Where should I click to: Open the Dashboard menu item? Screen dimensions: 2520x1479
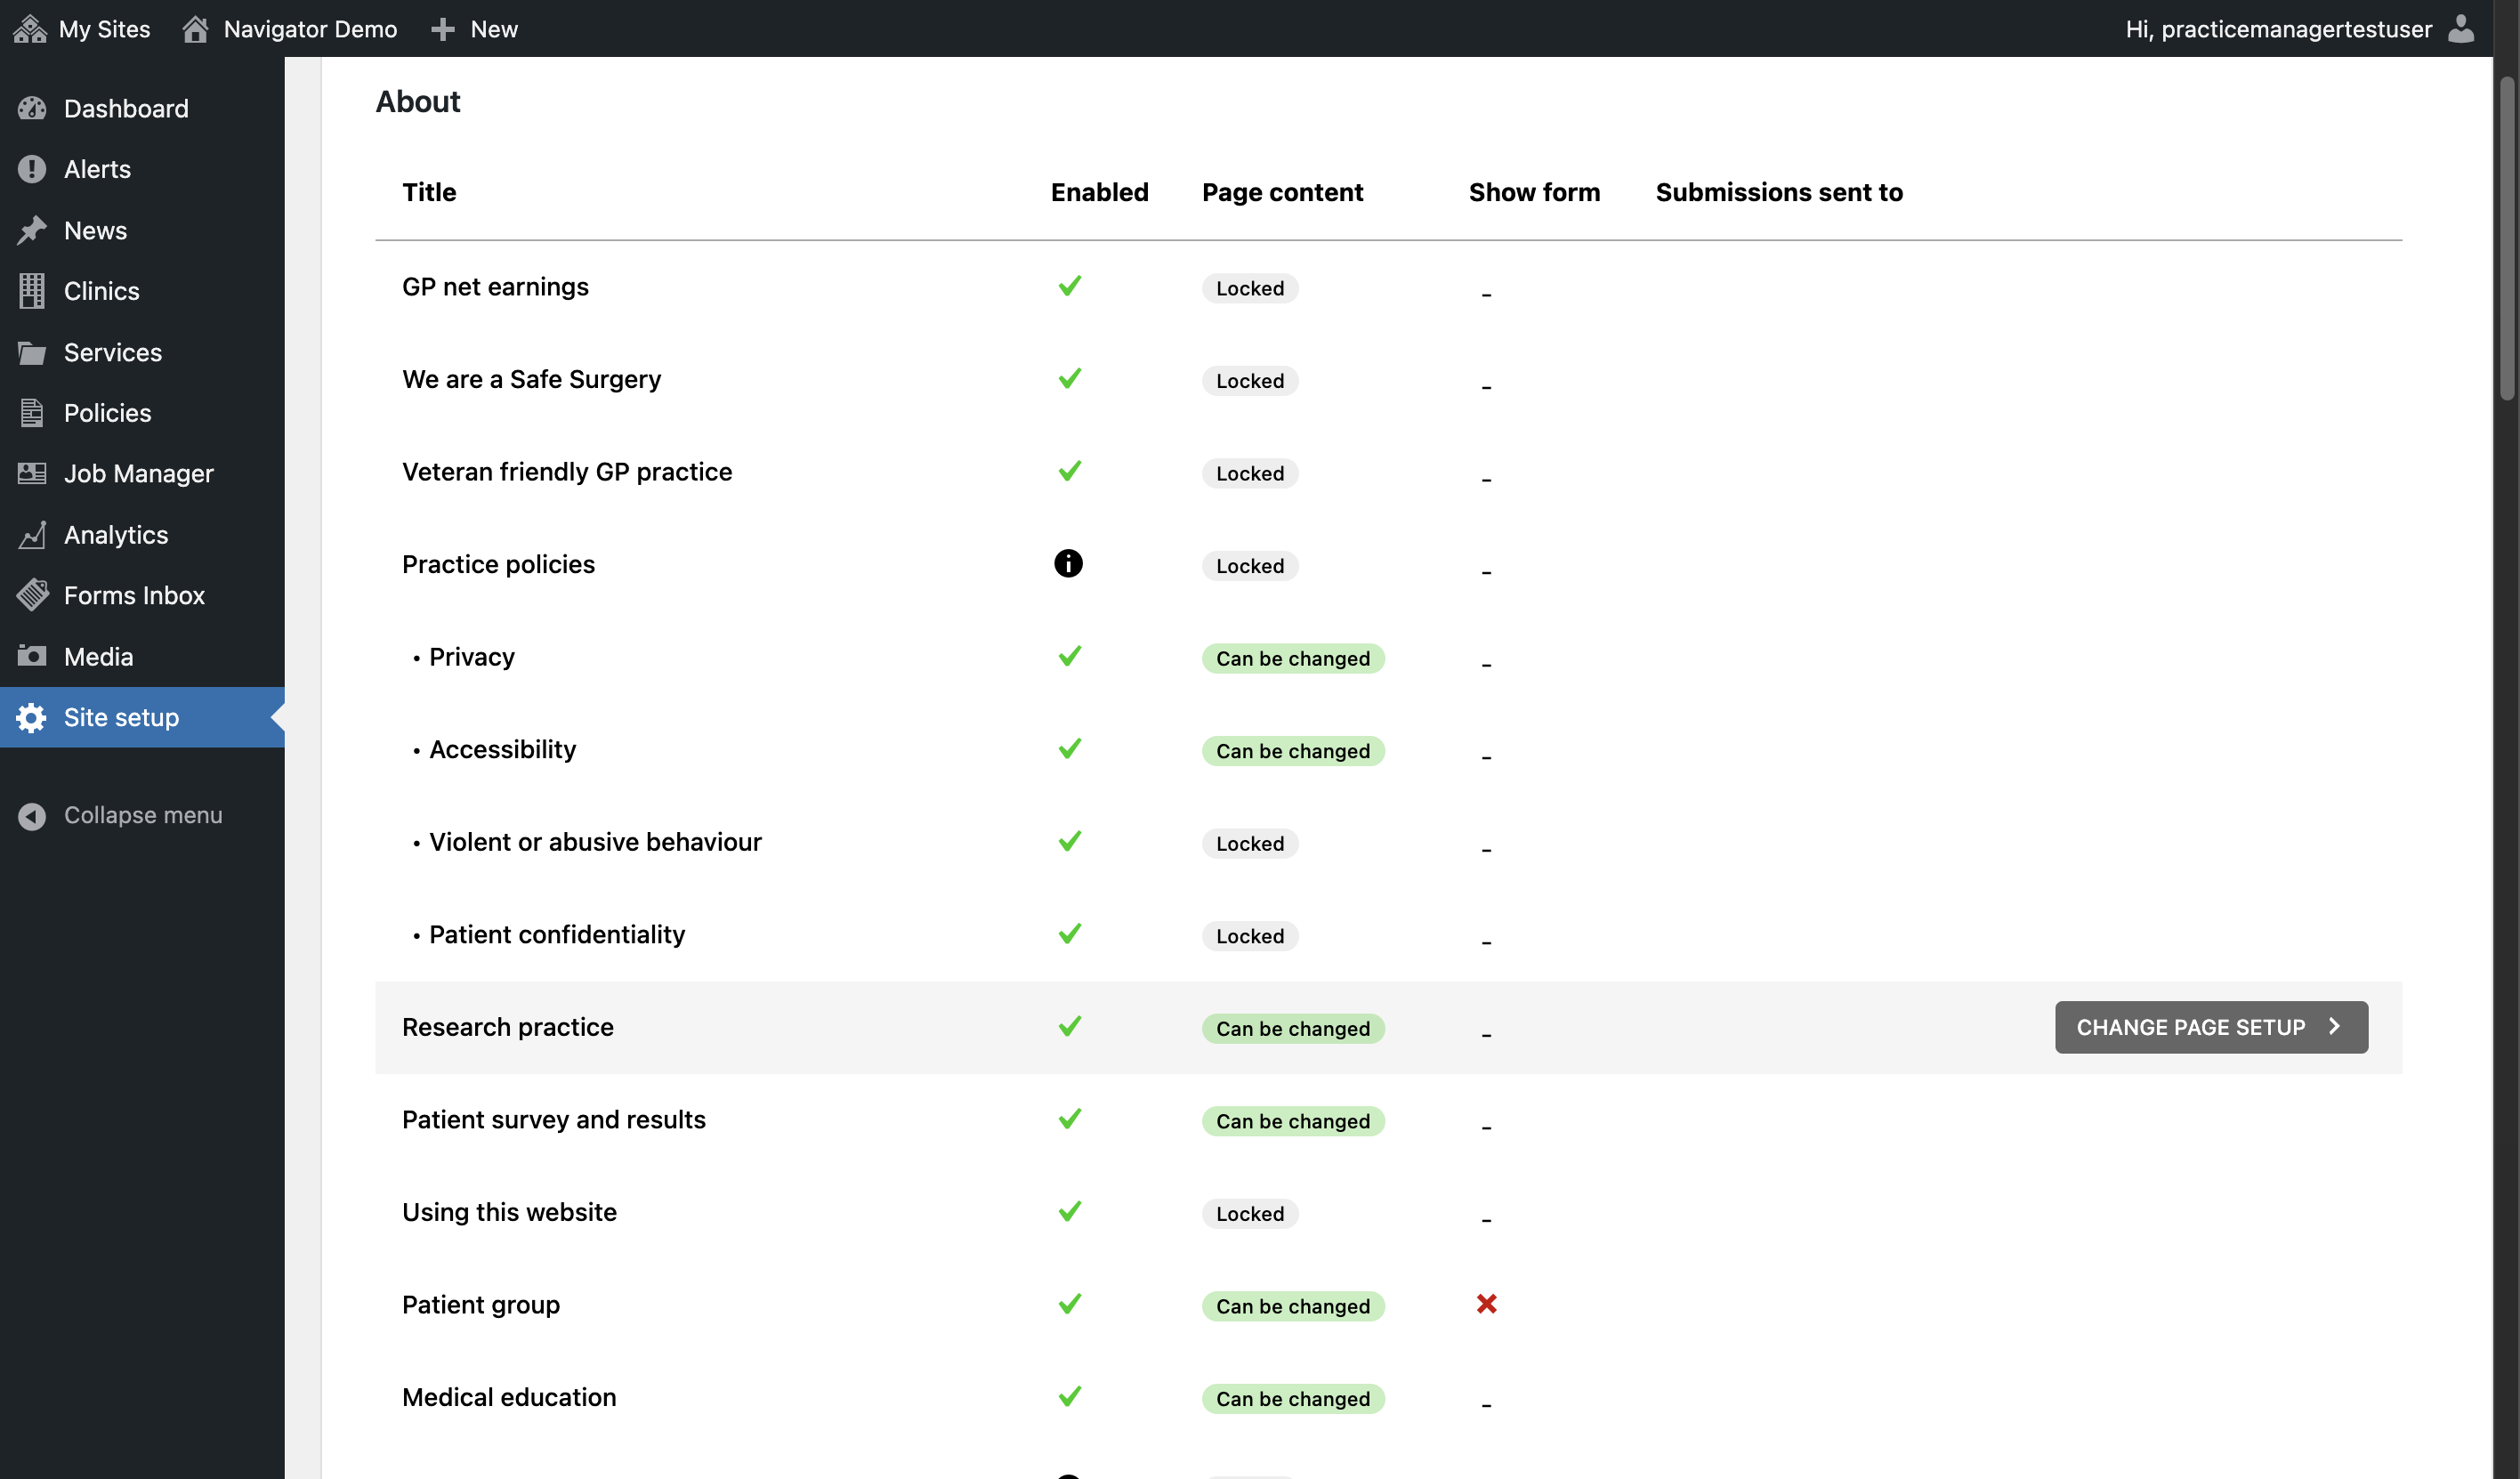142,108
